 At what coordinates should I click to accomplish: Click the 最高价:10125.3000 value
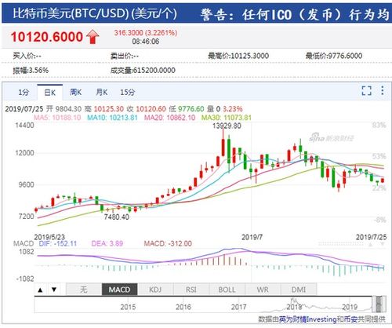(x=238, y=56)
